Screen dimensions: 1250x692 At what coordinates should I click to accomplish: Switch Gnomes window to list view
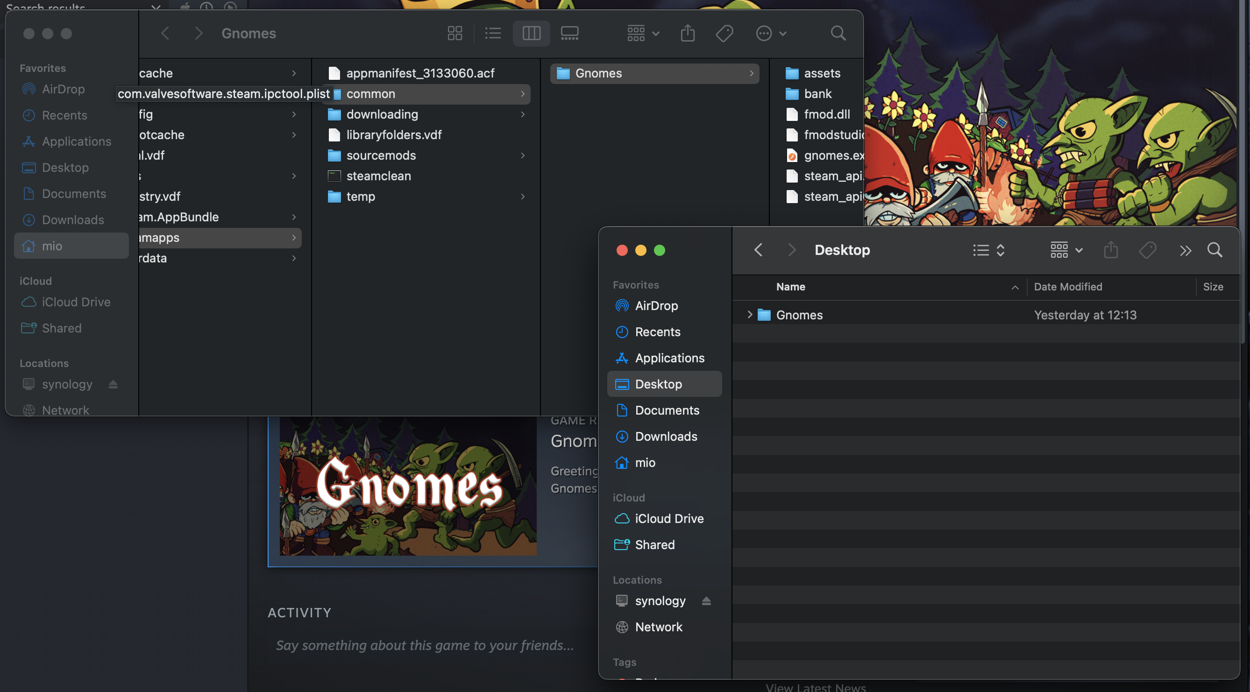pyautogui.click(x=492, y=34)
